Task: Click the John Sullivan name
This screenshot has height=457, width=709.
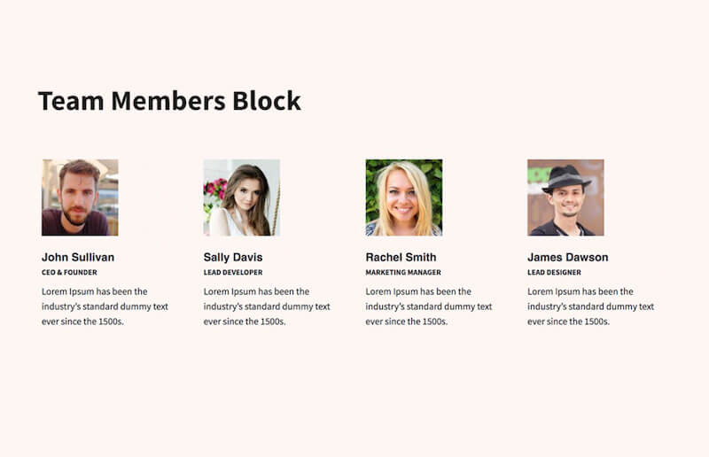Action: 78,257
